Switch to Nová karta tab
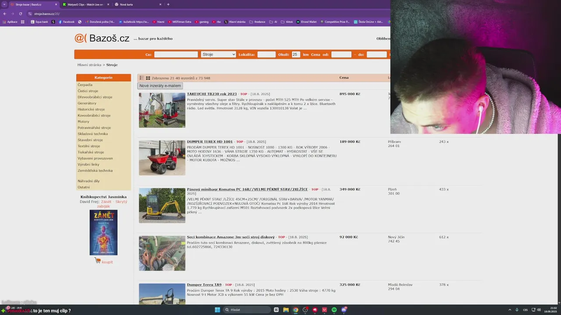The image size is (561, 315). 138,4
